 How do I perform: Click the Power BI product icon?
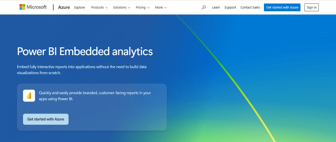29,96
